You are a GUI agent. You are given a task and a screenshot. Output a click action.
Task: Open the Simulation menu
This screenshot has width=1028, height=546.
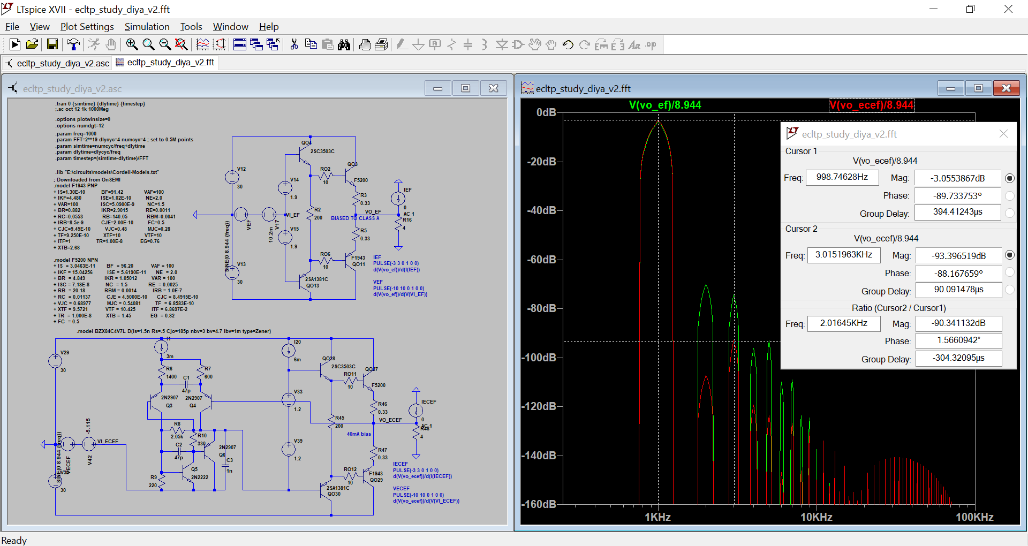click(147, 27)
